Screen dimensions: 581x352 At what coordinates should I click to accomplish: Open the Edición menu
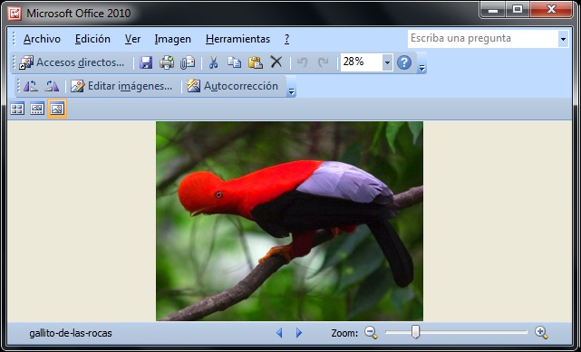92,39
